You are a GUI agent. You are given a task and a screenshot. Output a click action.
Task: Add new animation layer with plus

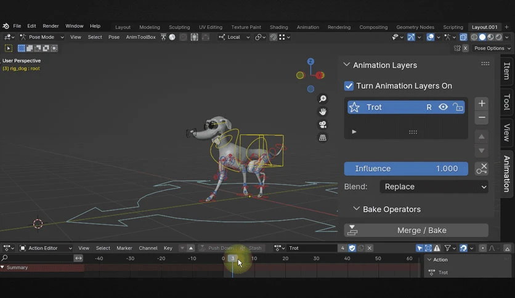482,103
